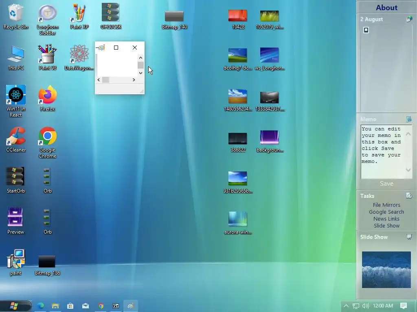Open the DataWagon shortcut icon
The height and width of the screenshot is (312, 417).
coord(79,57)
